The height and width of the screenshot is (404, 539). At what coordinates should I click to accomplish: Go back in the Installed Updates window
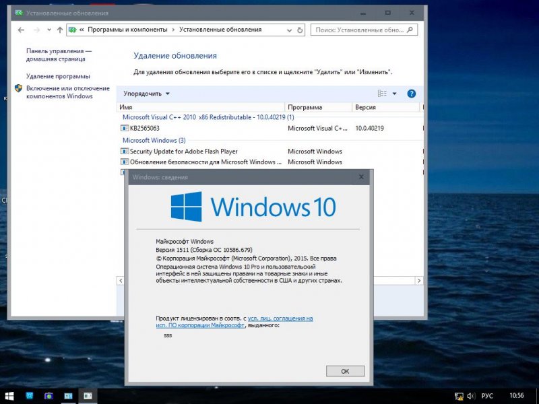tap(21, 30)
